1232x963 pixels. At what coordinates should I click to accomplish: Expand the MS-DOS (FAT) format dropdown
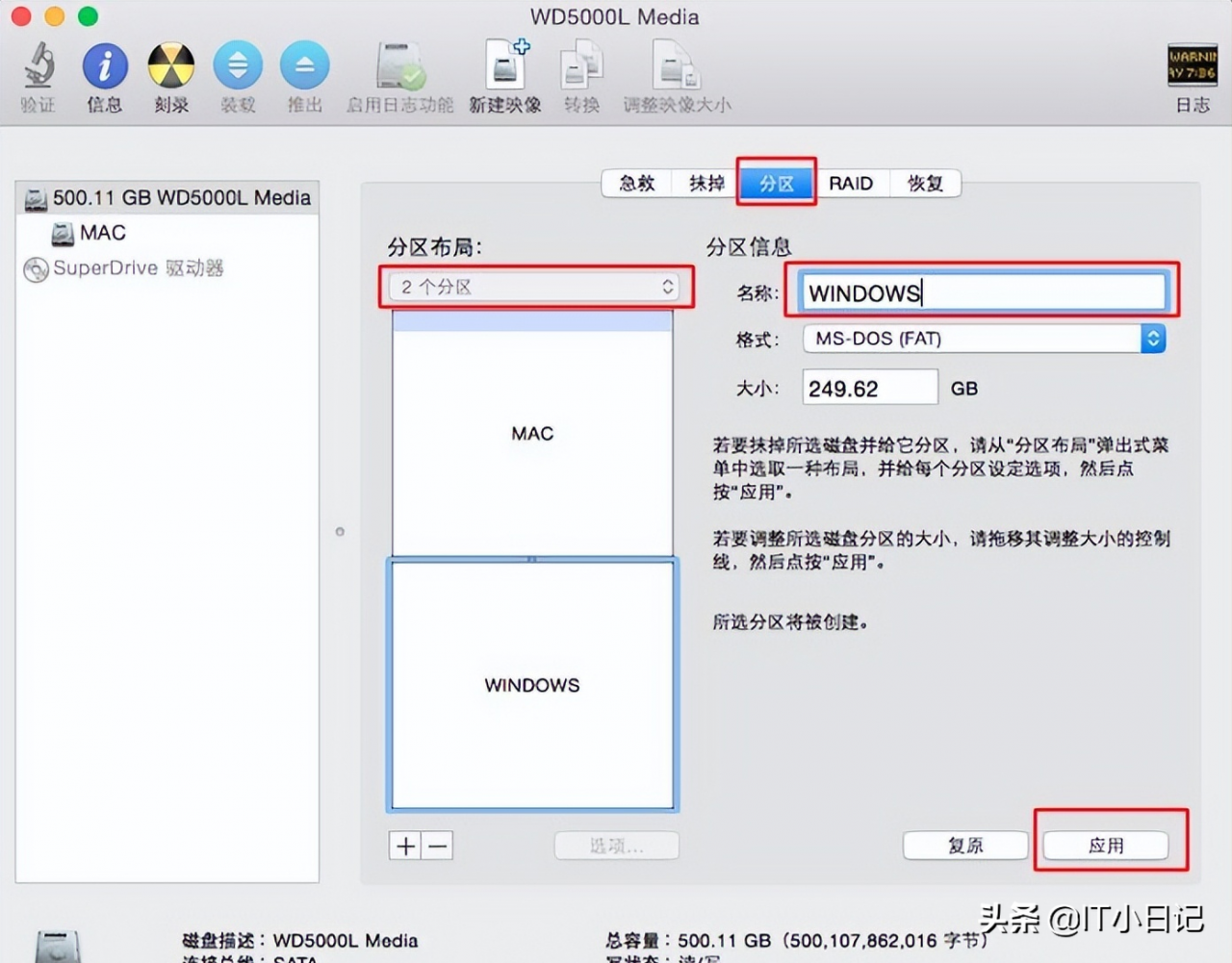(x=984, y=339)
